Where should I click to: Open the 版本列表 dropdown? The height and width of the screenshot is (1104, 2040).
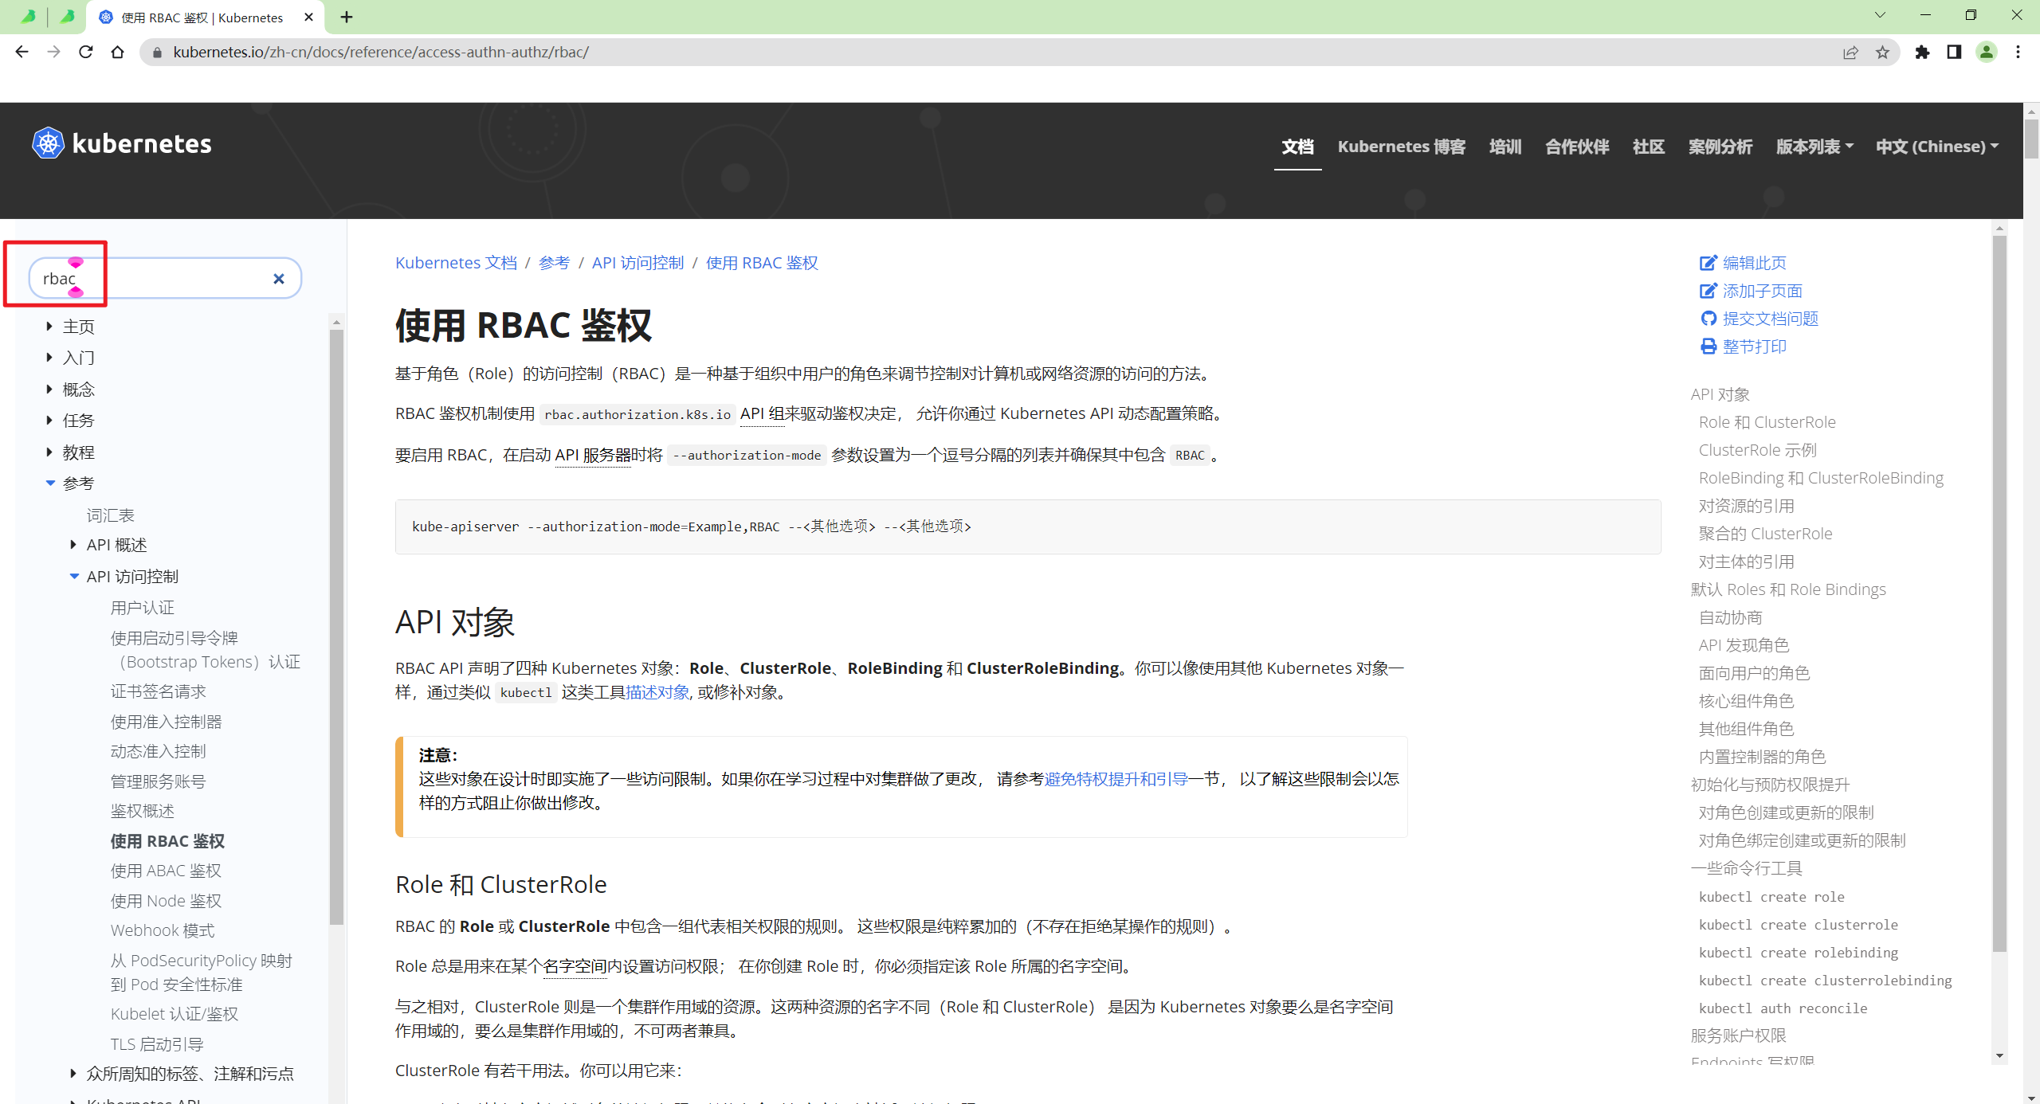coord(1814,147)
